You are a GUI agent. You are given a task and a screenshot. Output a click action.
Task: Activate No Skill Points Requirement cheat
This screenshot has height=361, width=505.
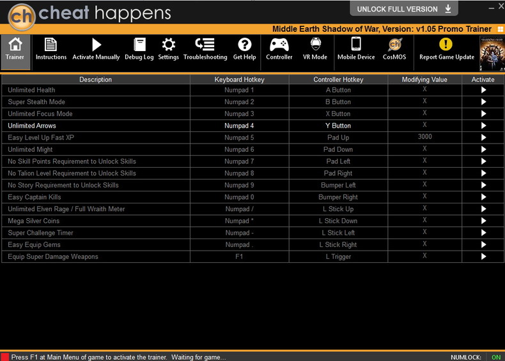tap(483, 161)
